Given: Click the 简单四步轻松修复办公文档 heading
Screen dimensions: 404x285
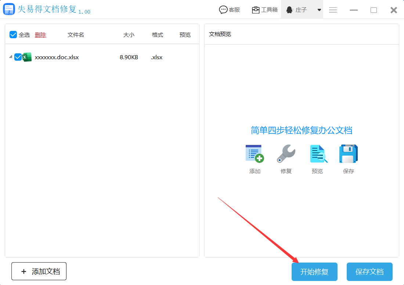Looking at the screenshot, I should 302,130.
